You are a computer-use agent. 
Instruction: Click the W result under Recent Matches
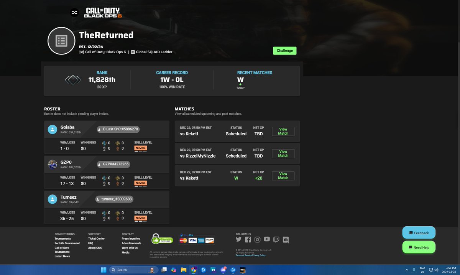click(240, 80)
